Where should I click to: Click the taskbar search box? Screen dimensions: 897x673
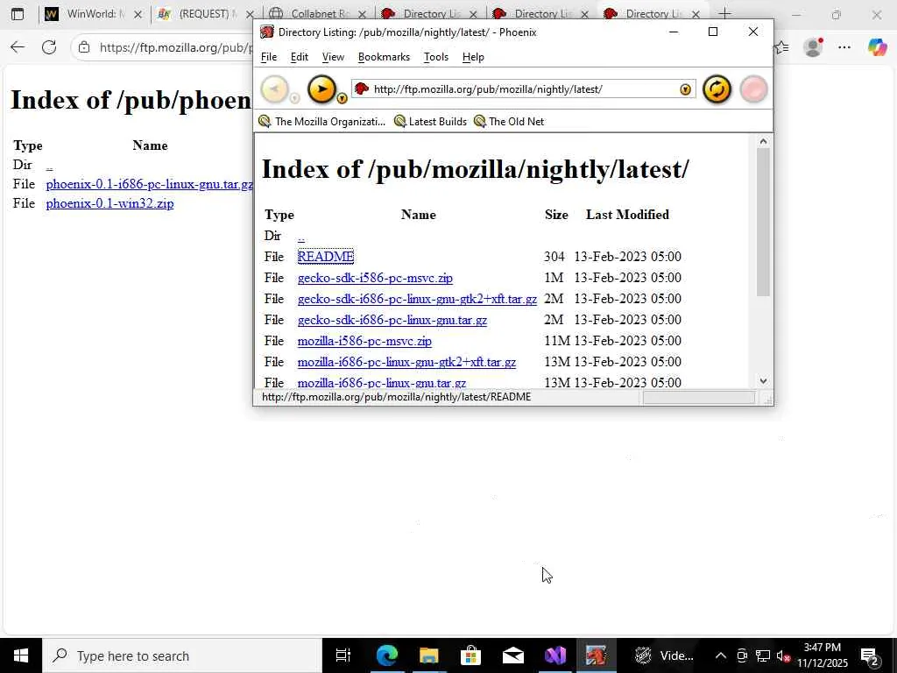[x=182, y=655]
